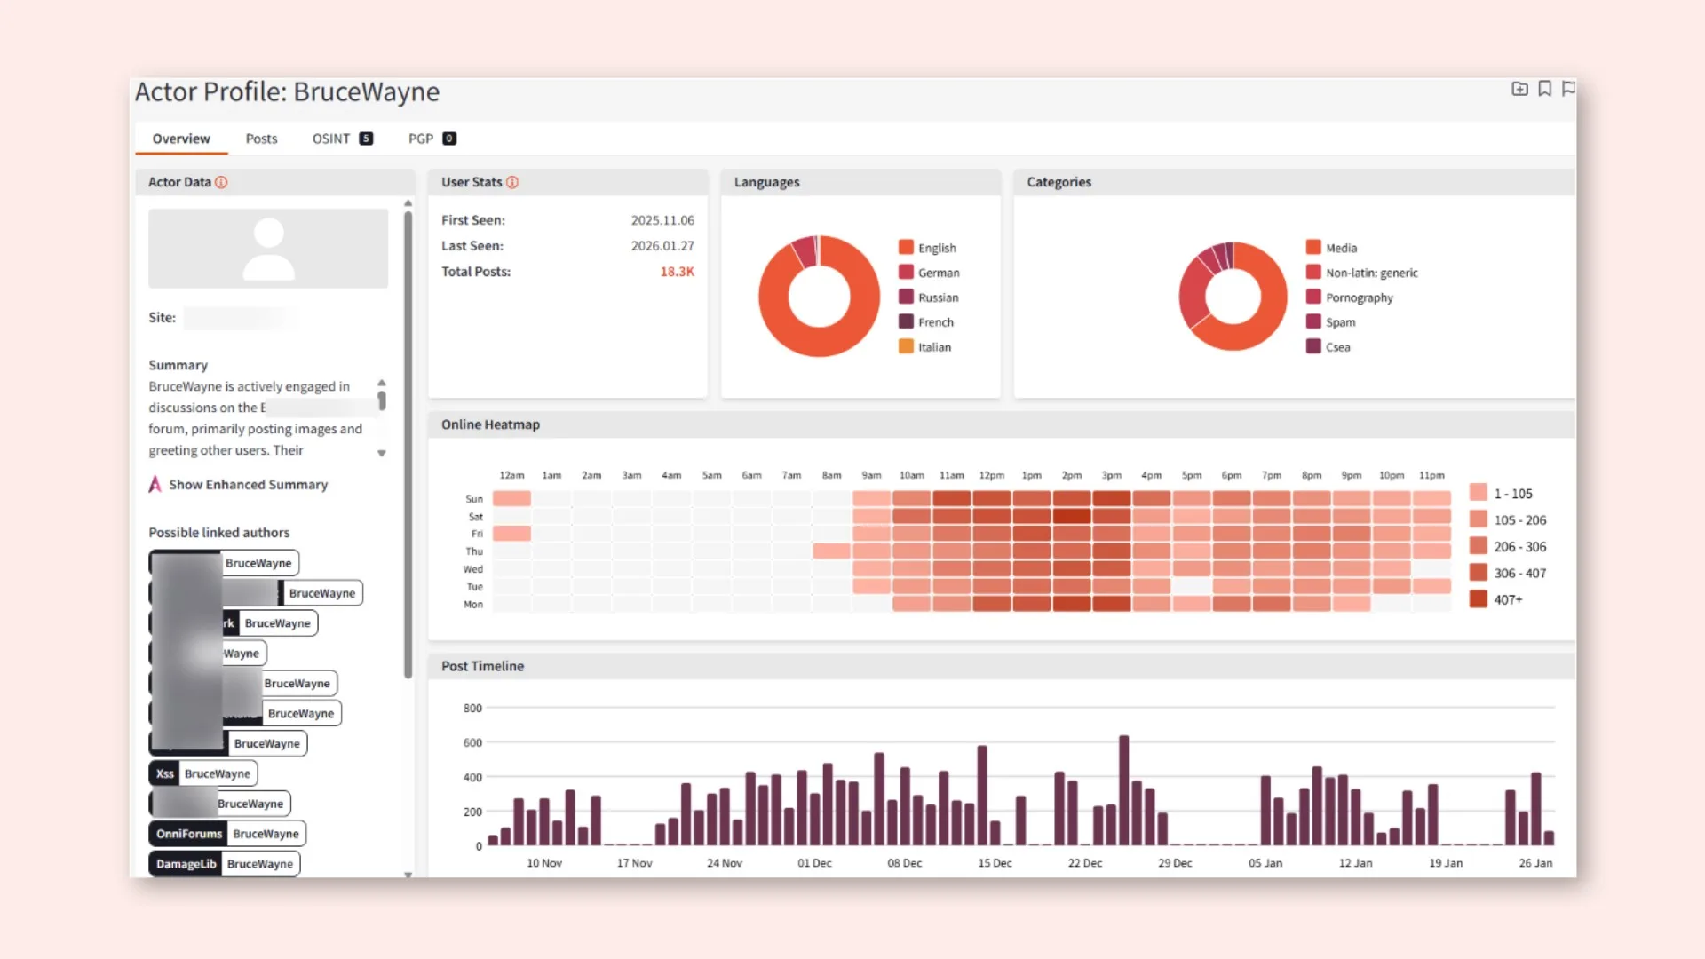The width and height of the screenshot is (1705, 959).
Task: Click the add-to-folder icon
Action: [1519, 89]
